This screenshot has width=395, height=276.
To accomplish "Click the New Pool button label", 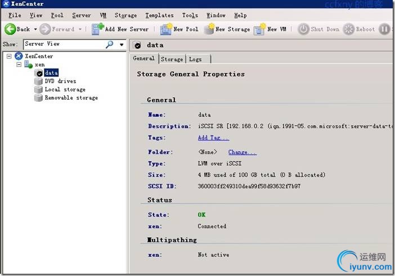I will (x=186, y=29).
